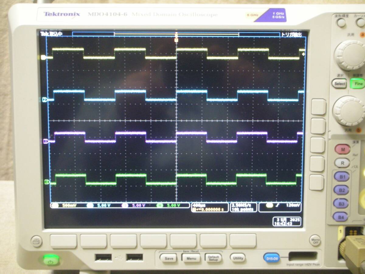Click the second side bezel button from top
This screenshot has width=365, height=274.
(318, 126)
